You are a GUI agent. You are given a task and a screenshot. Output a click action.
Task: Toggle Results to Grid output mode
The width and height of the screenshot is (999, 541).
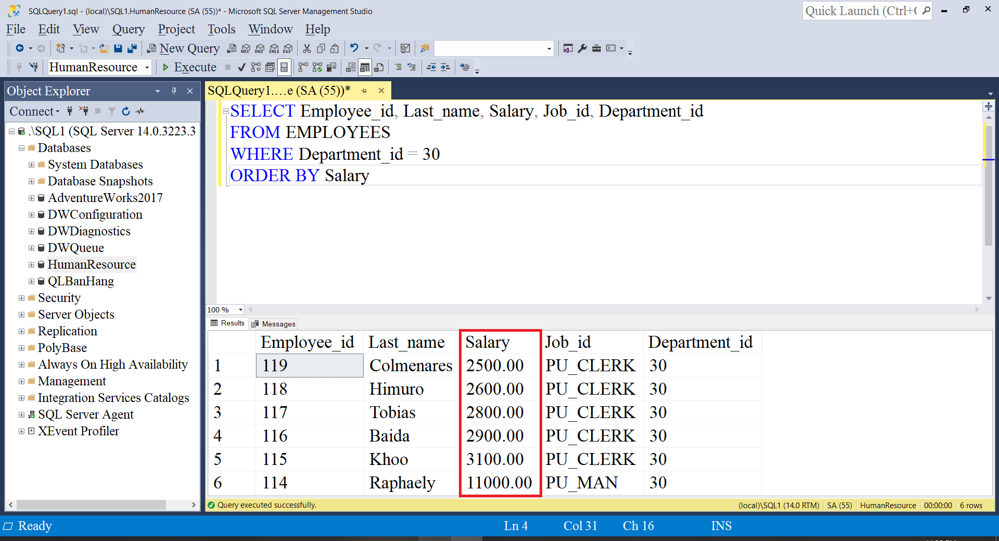pos(364,67)
